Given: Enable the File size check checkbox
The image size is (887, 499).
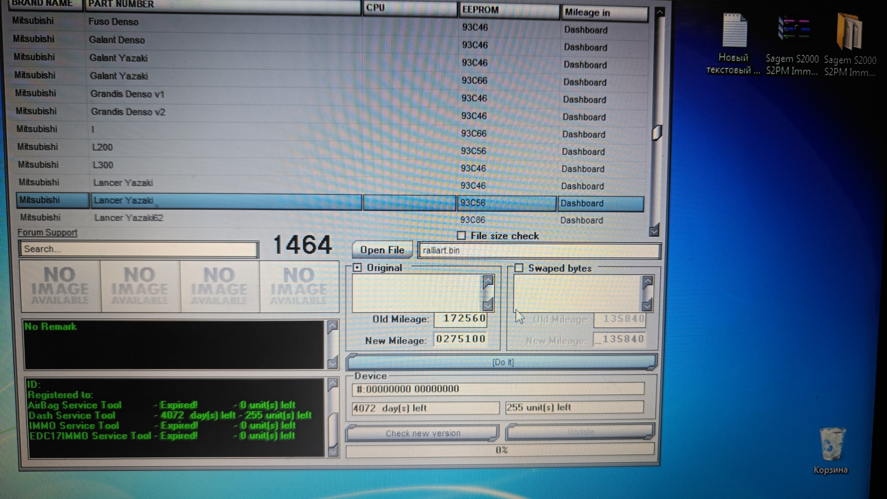Looking at the screenshot, I should pyautogui.click(x=461, y=236).
